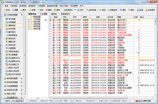Click 数据导出 export button
The image size is (158, 104).
coord(68,10)
